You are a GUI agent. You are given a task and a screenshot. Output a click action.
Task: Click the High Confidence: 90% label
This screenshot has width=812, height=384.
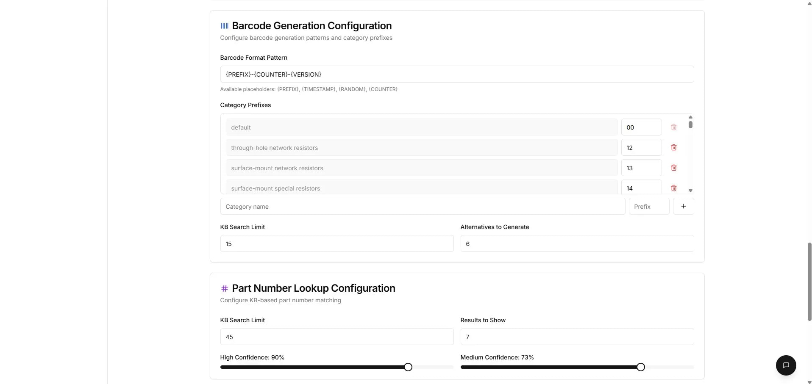(x=252, y=357)
